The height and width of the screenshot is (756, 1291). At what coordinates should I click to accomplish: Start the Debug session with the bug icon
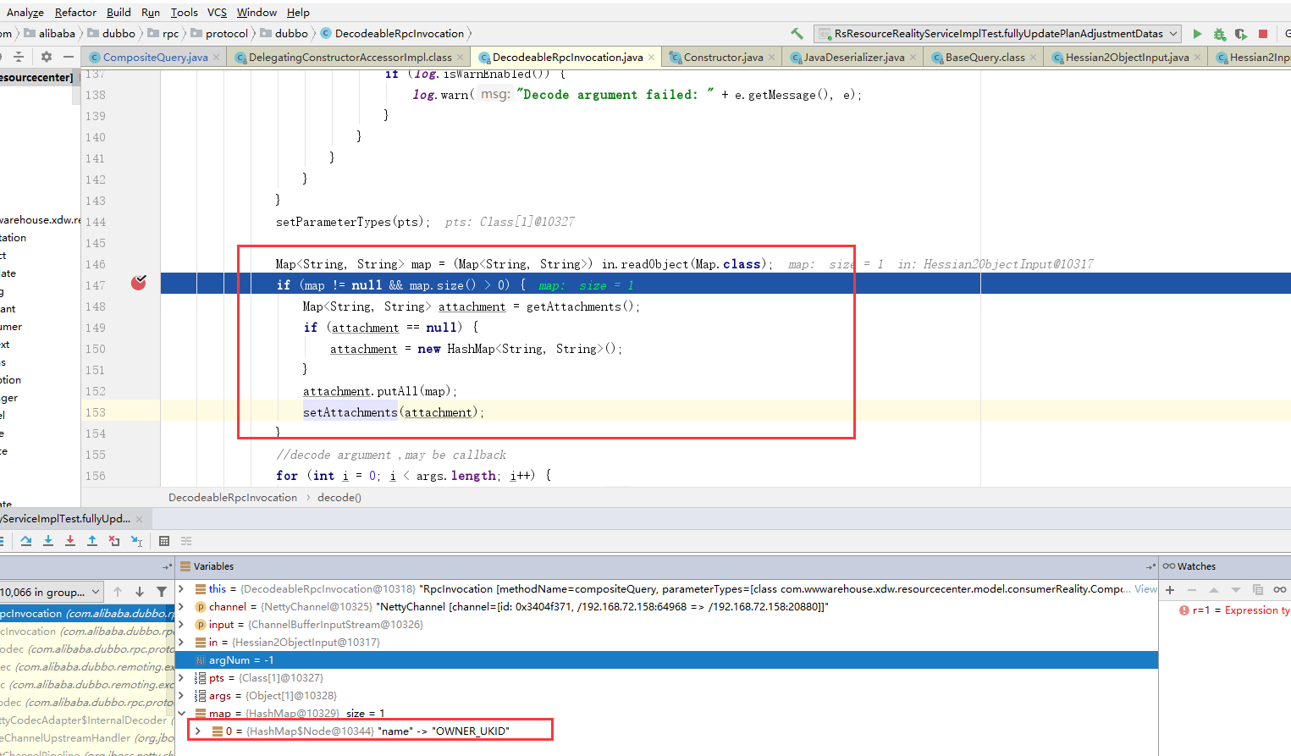(x=1219, y=34)
